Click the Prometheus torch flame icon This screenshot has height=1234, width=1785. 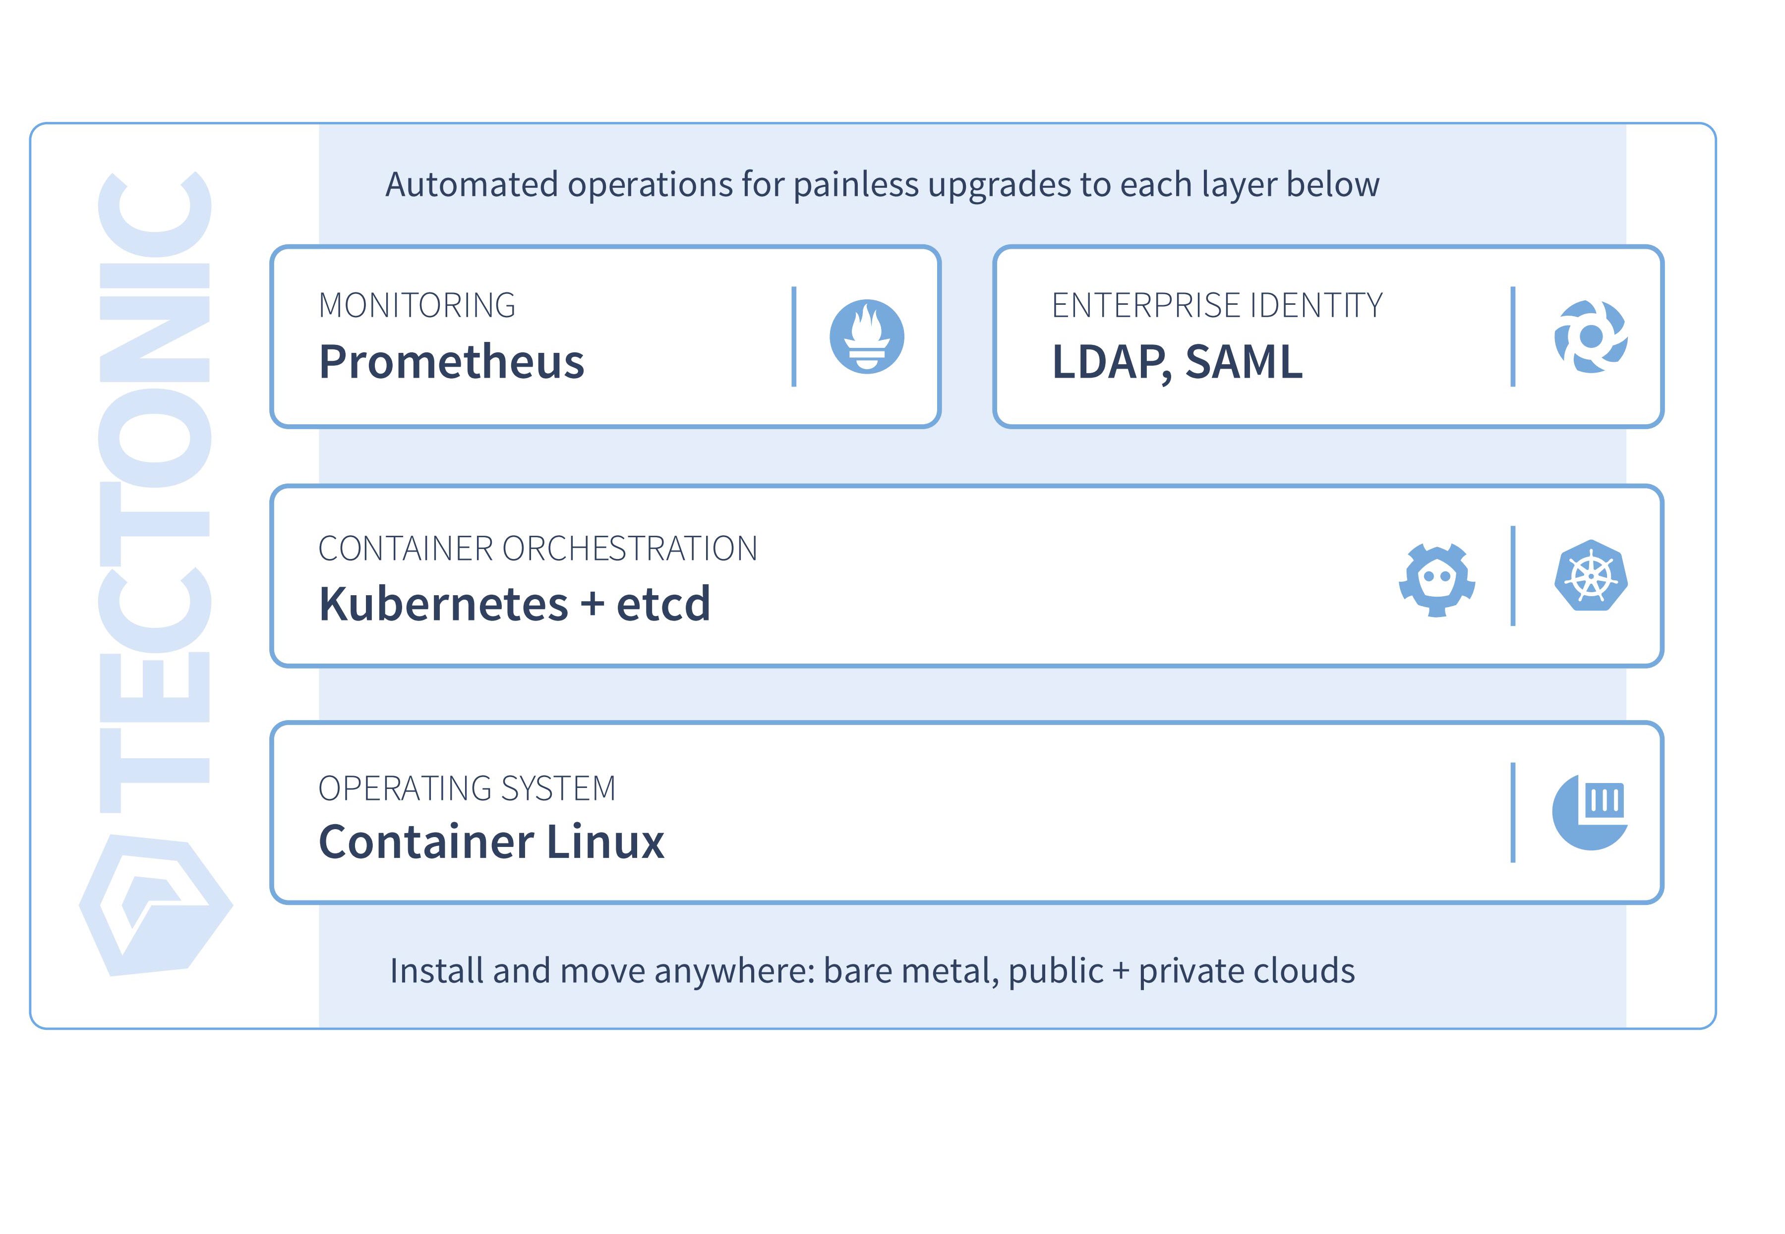866,337
